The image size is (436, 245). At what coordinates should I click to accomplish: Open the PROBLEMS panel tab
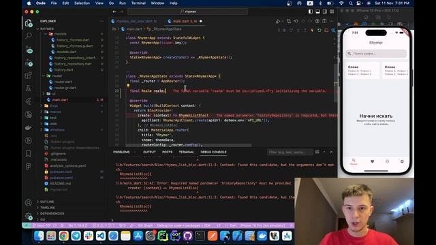(x=121, y=152)
